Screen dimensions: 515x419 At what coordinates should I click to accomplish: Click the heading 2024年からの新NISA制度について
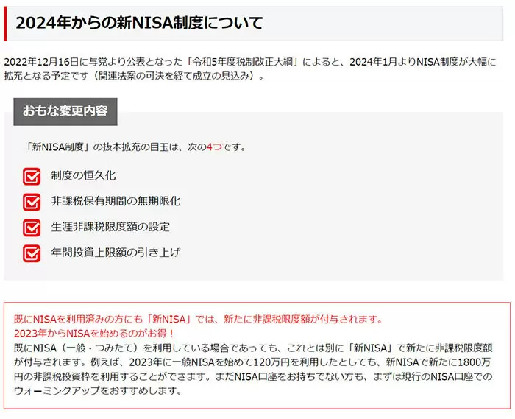pyautogui.click(x=139, y=23)
